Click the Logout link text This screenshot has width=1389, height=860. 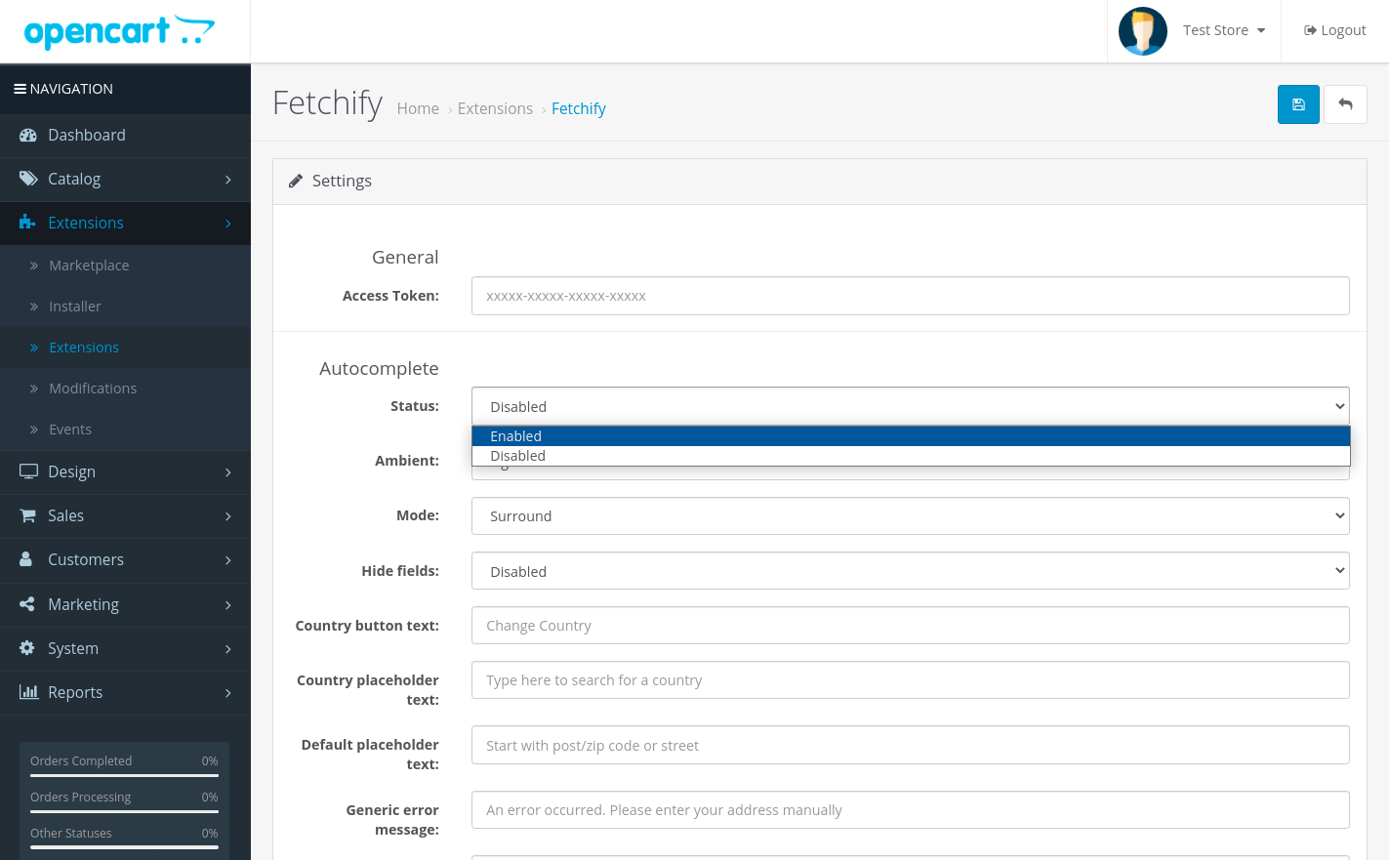coord(1343,30)
